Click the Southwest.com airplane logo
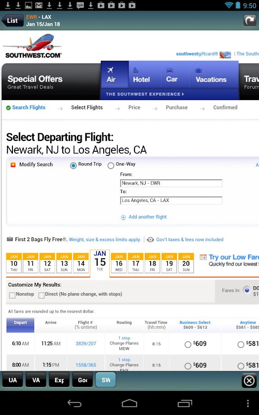The width and height of the screenshot is (259, 415). coord(33,46)
